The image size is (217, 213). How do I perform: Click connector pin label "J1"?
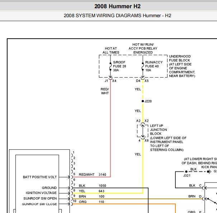click(x=106, y=81)
